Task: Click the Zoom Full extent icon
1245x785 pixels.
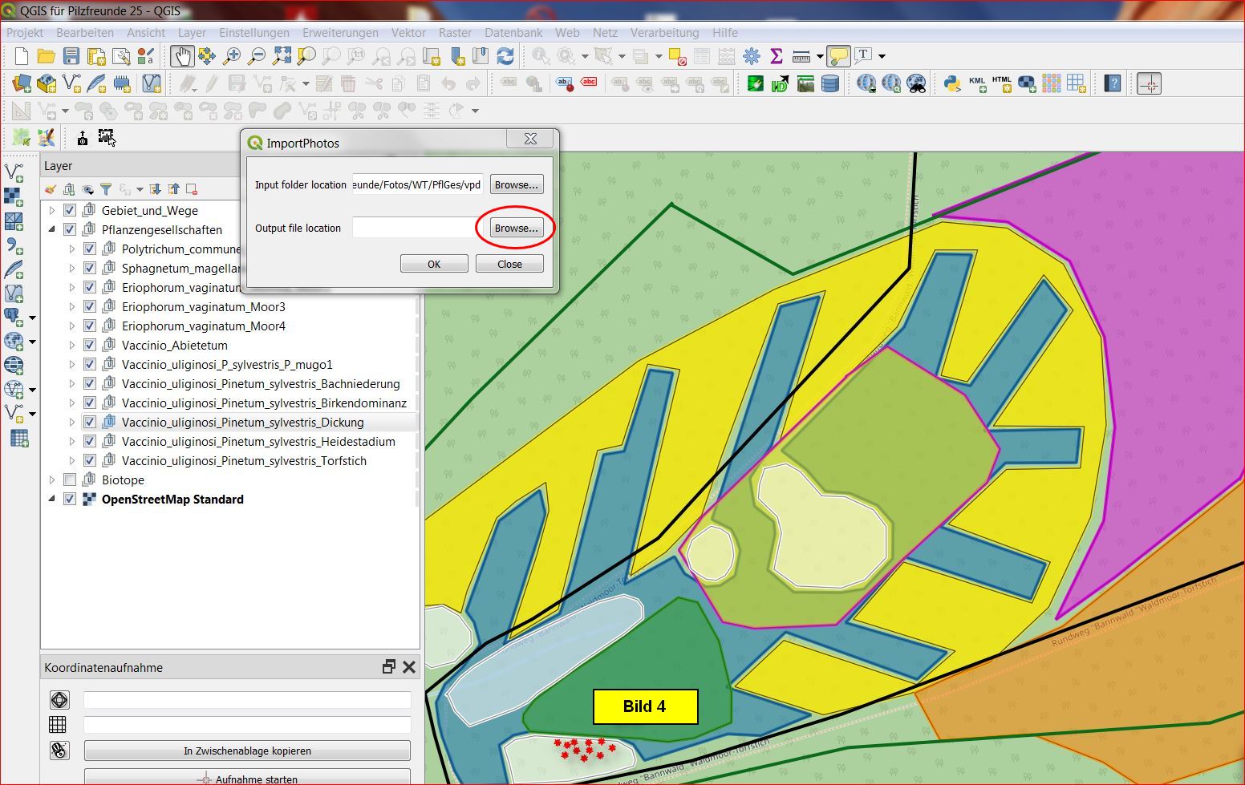Action: point(282,56)
